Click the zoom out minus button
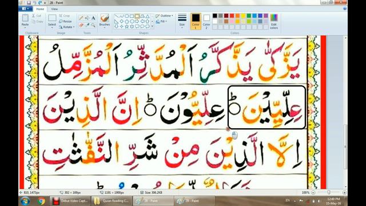Viewport: 366px width, 206px height. tap(313, 192)
